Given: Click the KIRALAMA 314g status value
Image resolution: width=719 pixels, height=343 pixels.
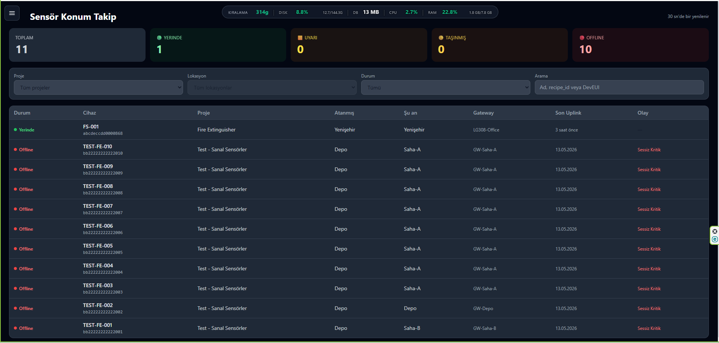Looking at the screenshot, I should pos(262,12).
